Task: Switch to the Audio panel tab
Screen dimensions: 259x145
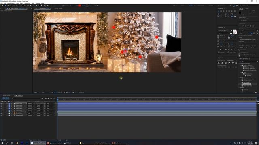Action: [x=247, y=8]
